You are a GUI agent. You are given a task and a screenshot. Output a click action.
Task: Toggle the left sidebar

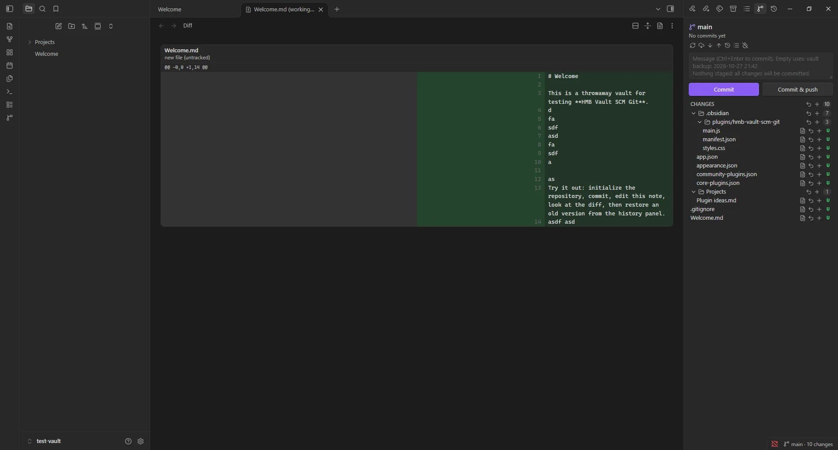pos(10,9)
